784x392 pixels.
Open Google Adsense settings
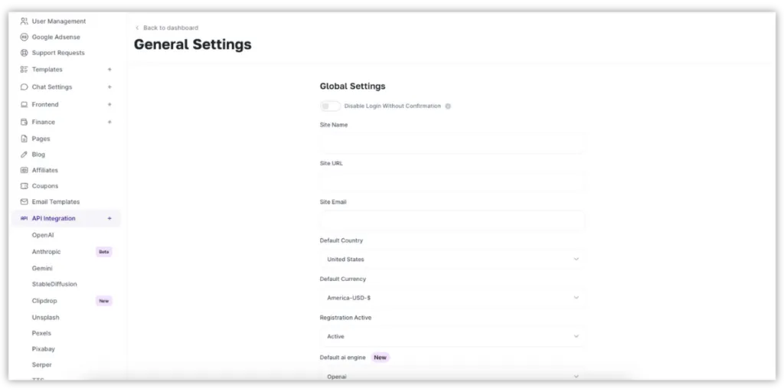55,37
